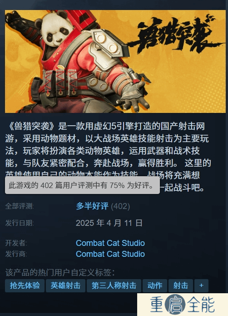Image resolution: width=228 pixels, height=316 pixels.
Task: Click the 发行日期 label
Action: [20, 223]
